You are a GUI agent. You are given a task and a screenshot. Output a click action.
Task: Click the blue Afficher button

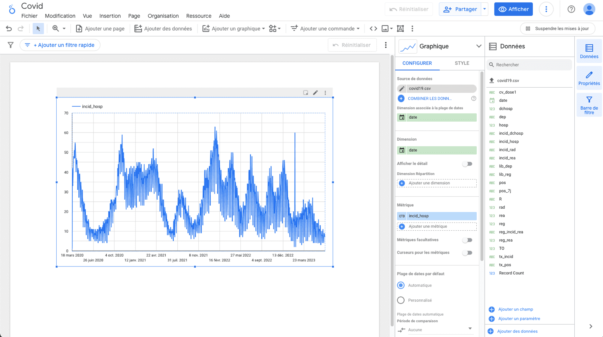click(513, 9)
